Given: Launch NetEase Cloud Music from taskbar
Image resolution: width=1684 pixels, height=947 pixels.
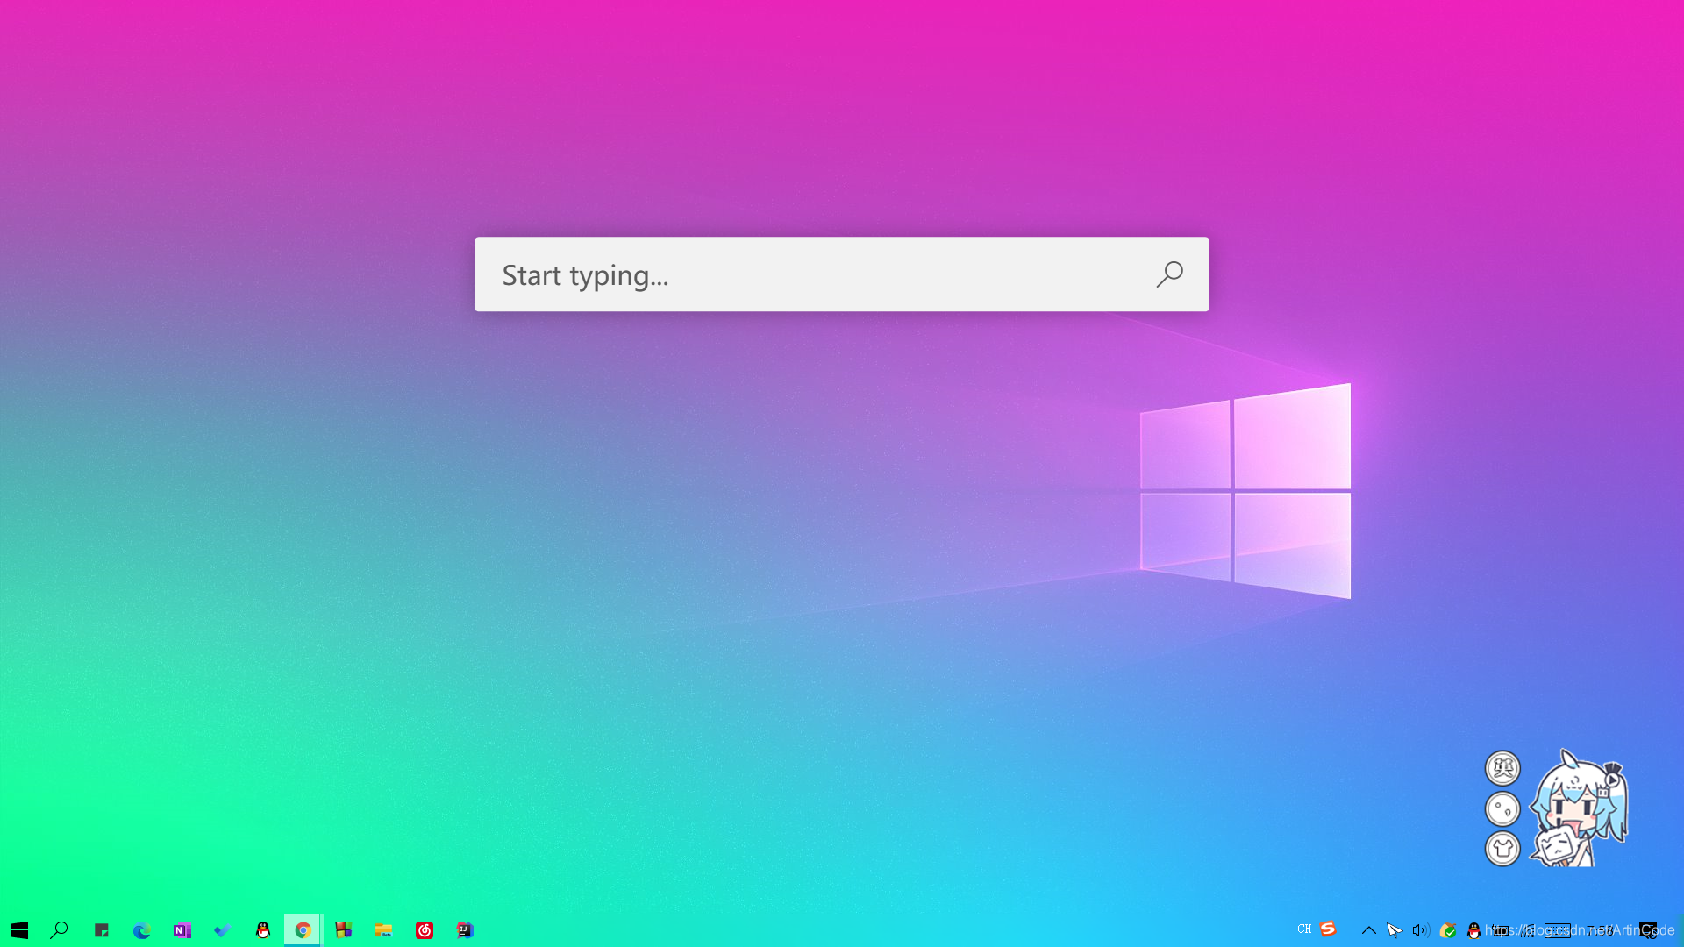Looking at the screenshot, I should pyautogui.click(x=425, y=930).
